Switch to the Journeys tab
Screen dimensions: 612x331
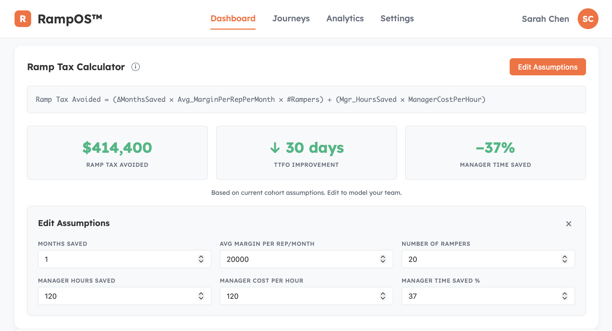pyautogui.click(x=291, y=18)
